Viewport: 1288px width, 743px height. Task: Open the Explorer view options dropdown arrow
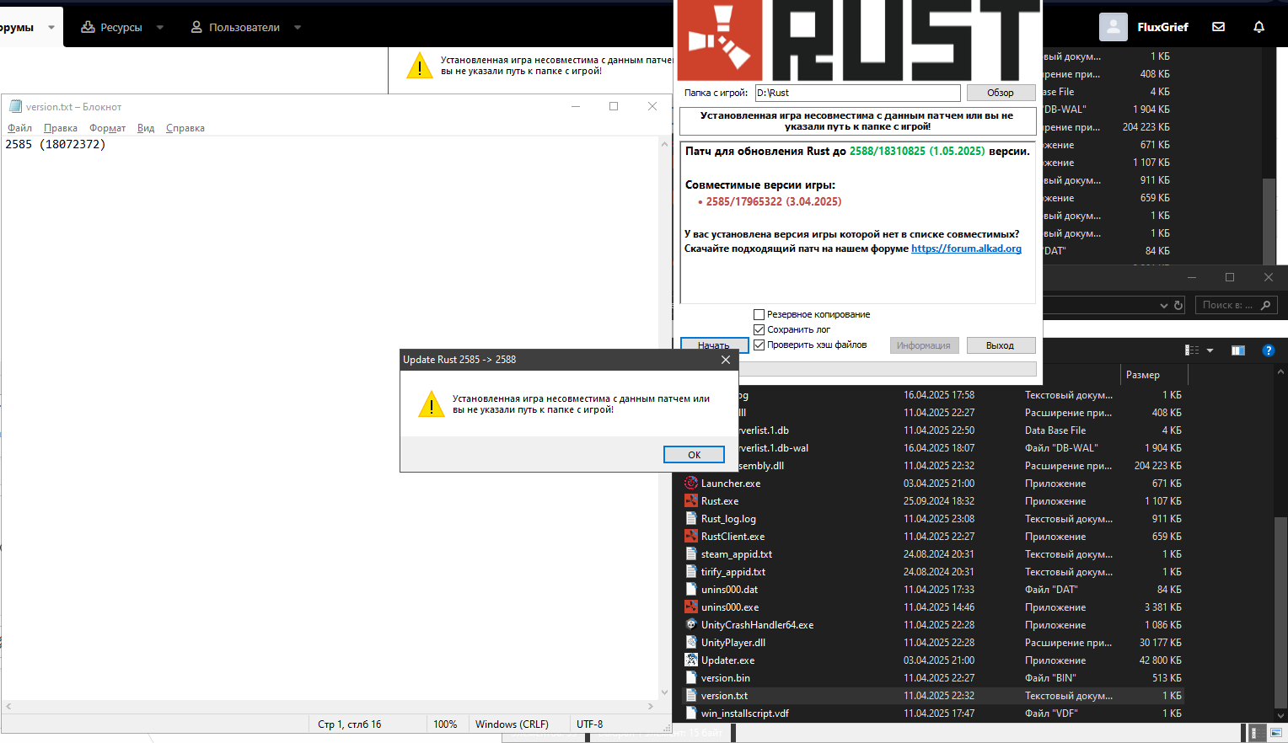tap(1210, 350)
